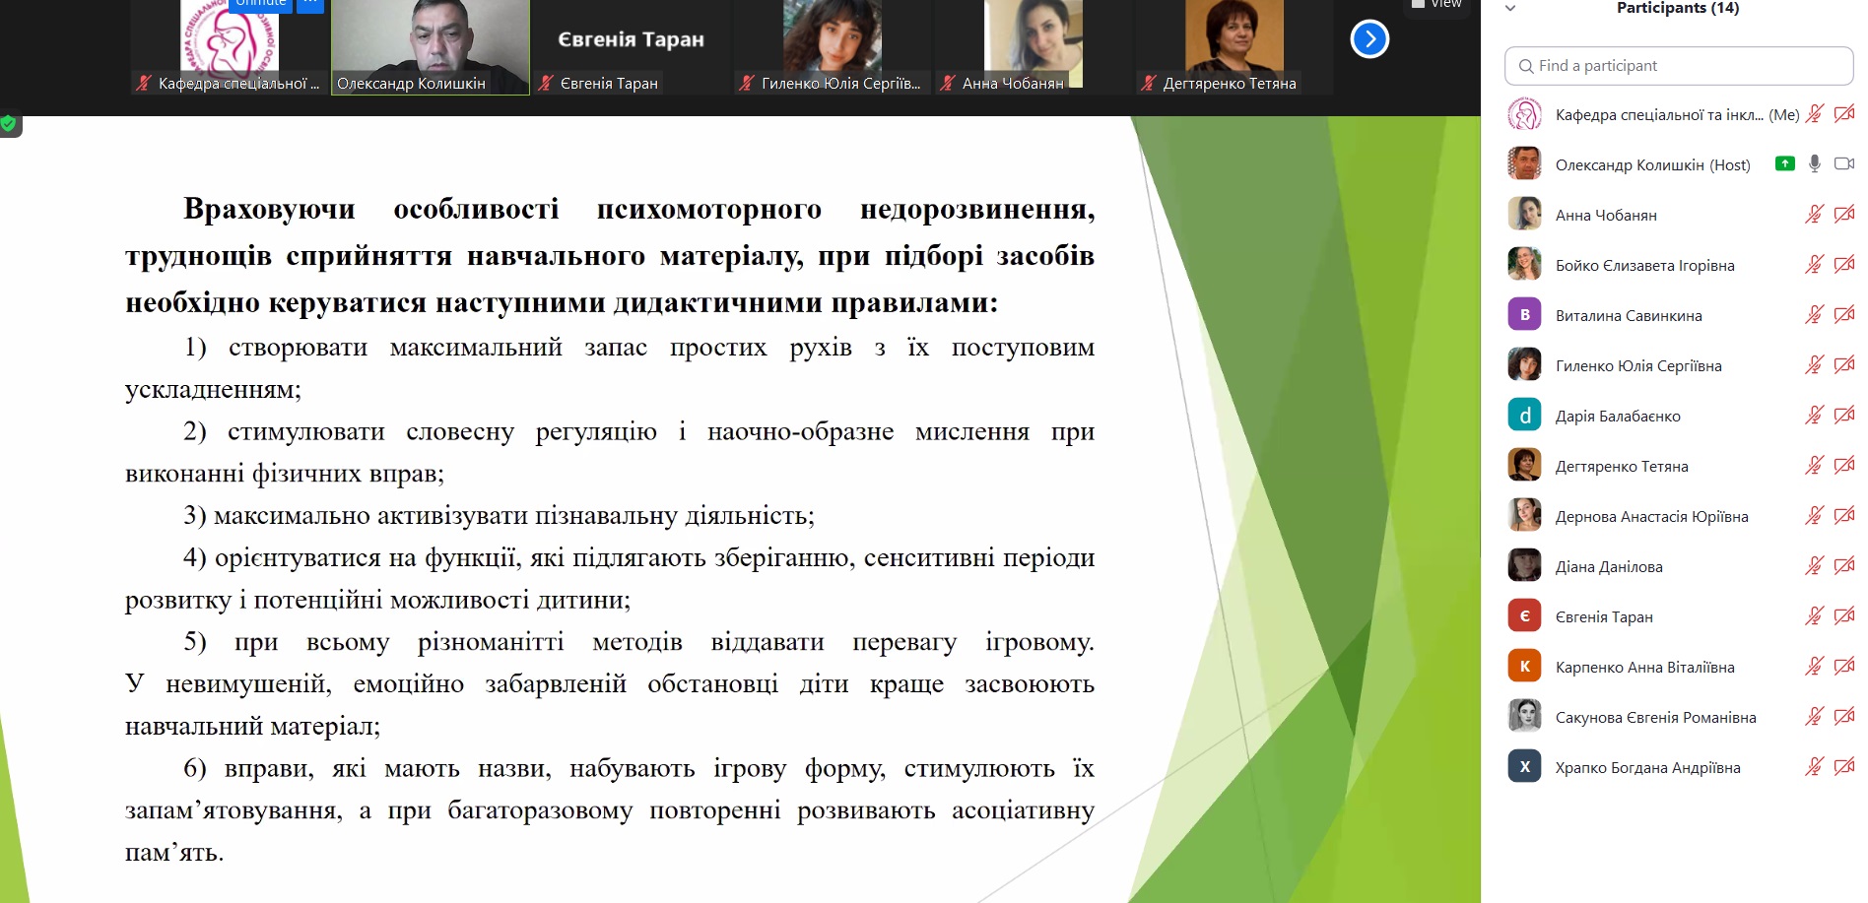Screen dimensions: 1868x903
Task: Collapse the Participants panel with the chevron
Action: point(1510,8)
